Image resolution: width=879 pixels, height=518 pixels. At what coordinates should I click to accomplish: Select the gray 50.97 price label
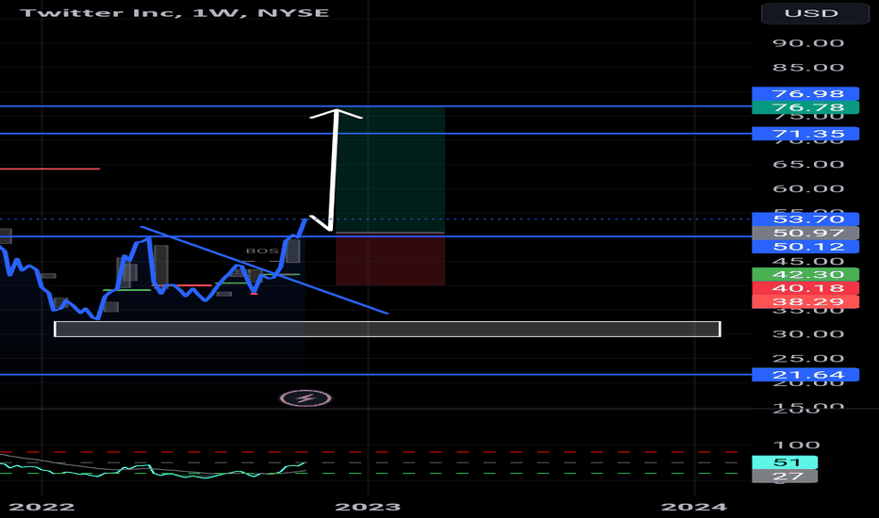805,233
